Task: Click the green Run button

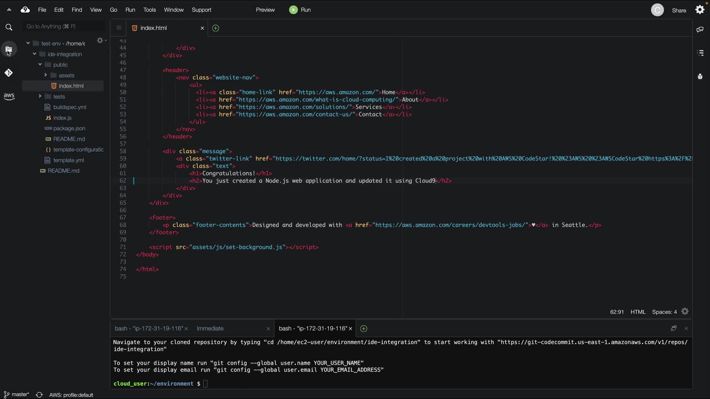Action: coord(300,10)
